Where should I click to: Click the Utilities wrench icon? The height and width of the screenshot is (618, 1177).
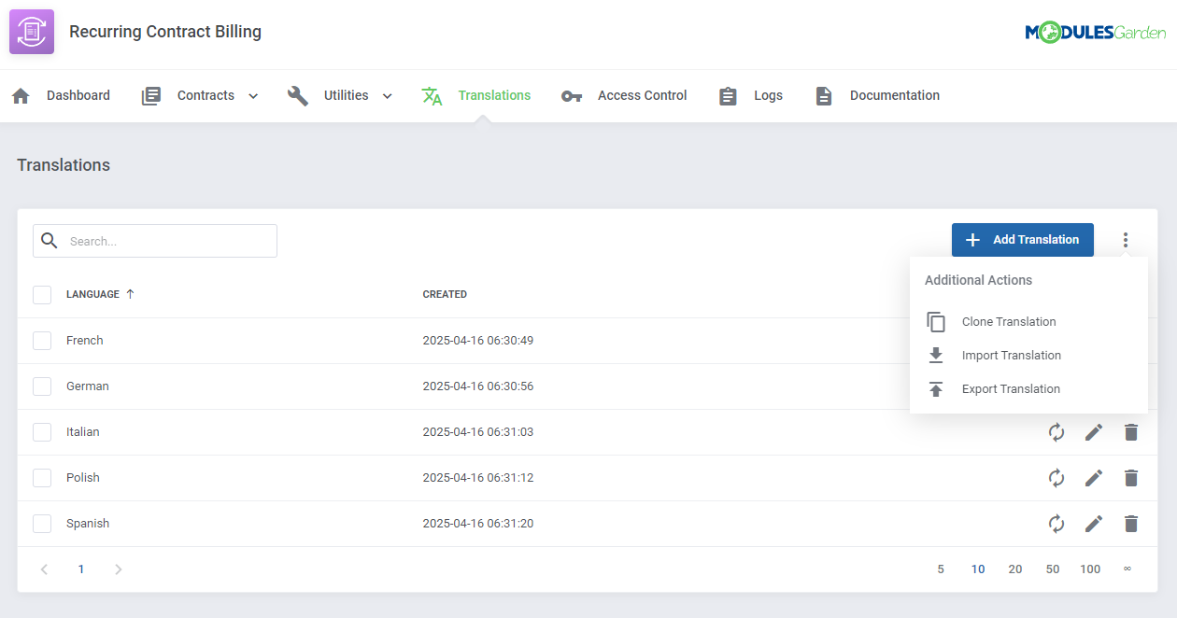298,95
